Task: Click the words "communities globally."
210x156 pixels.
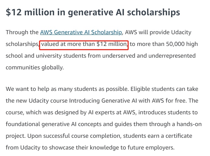Action: 35,67
